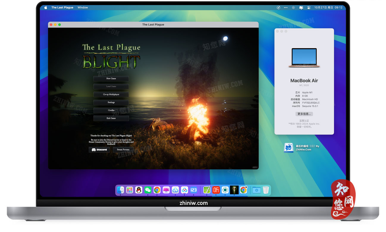386x232 pixels.
Task: Open CleanMyMac pink icon in Dock
Action: tap(166, 190)
